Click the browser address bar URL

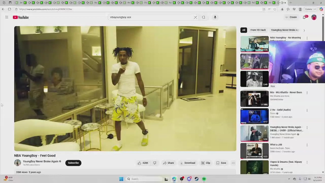[46, 9]
